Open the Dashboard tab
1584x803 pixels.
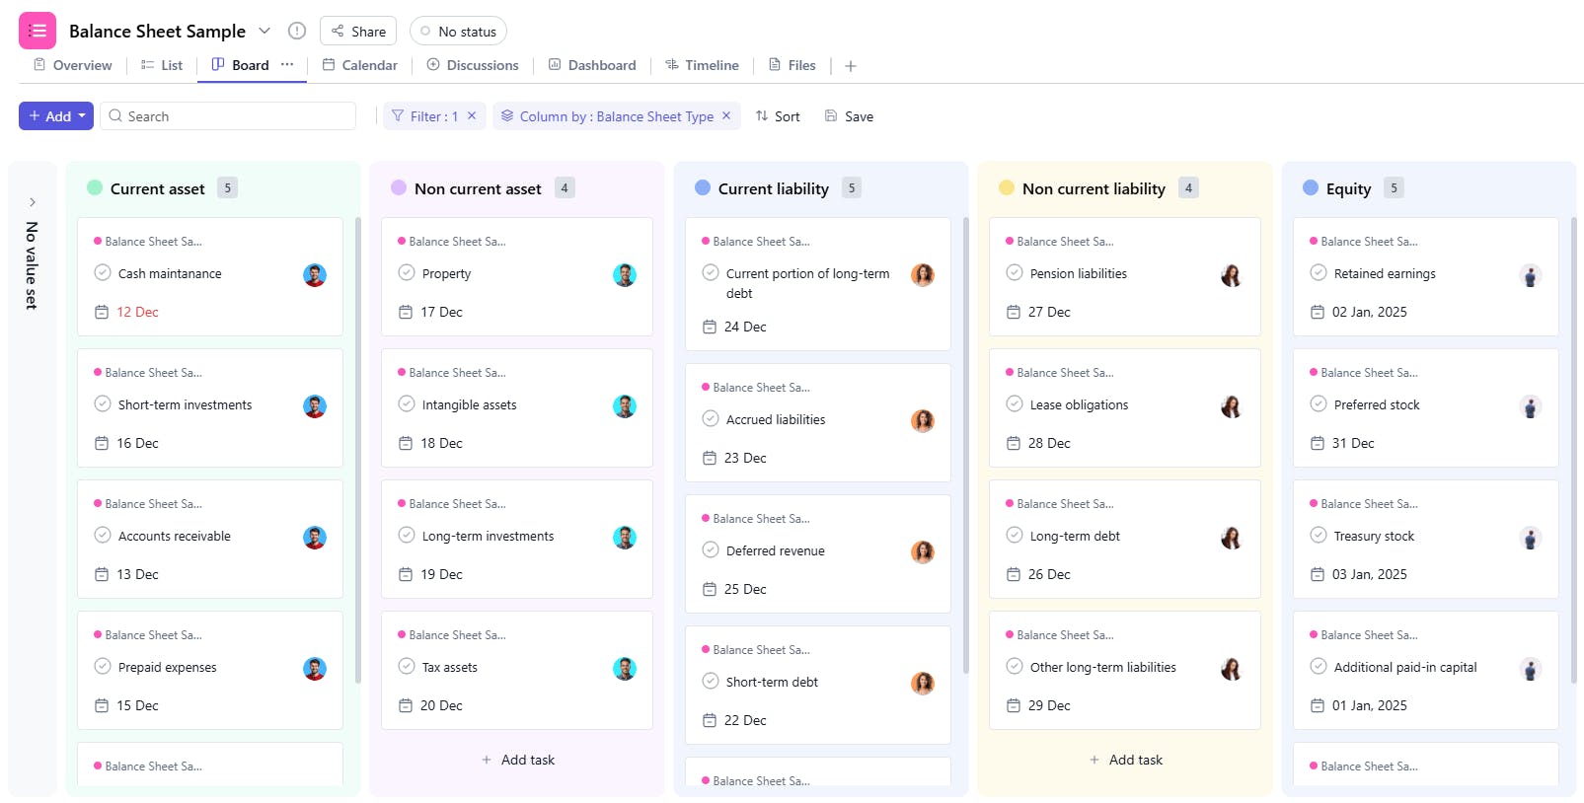pos(592,65)
